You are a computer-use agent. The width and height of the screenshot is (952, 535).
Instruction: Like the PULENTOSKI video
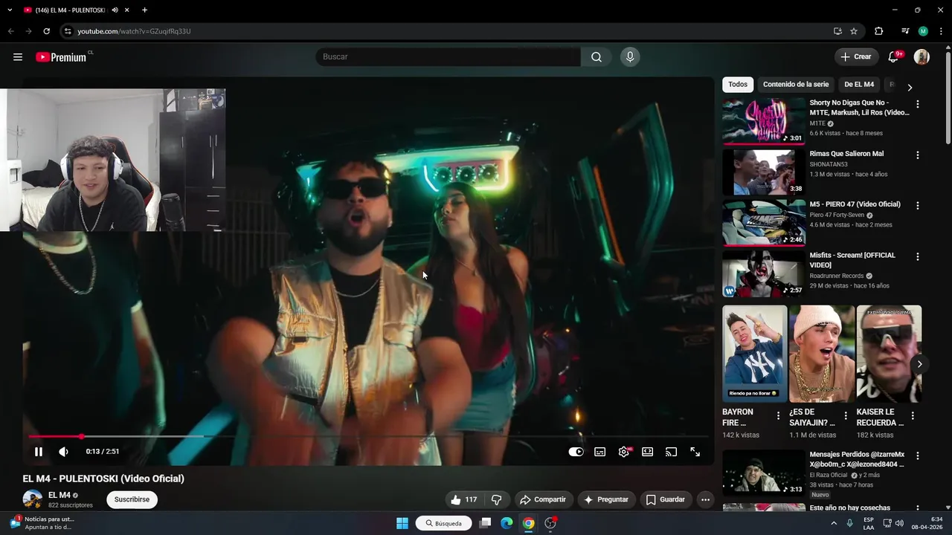[463, 499]
